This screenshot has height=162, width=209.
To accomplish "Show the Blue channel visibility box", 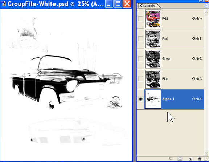I will [x=140, y=79].
